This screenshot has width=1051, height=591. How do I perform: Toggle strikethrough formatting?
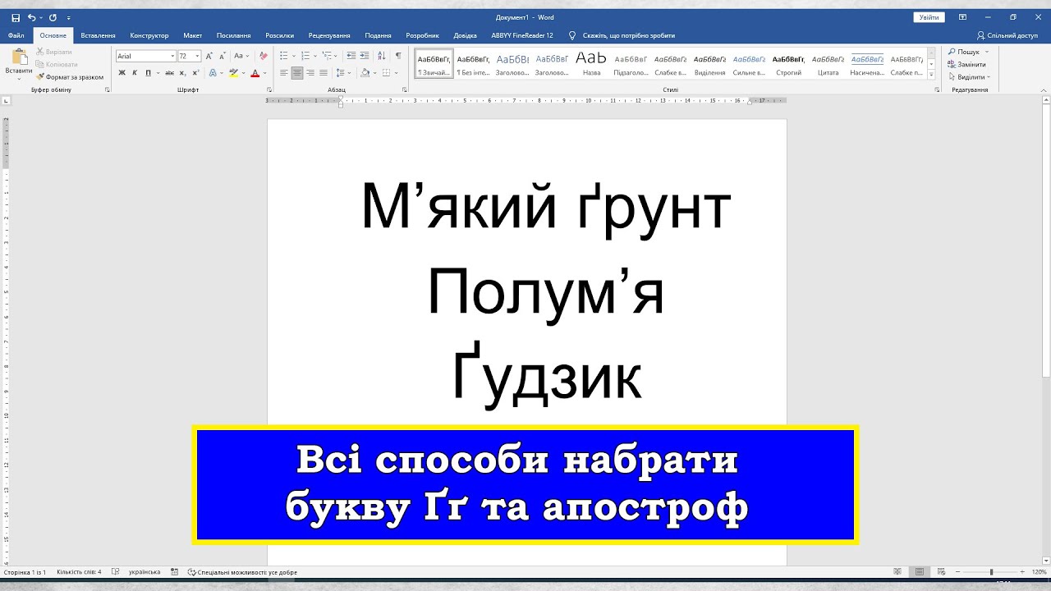point(168,73)
